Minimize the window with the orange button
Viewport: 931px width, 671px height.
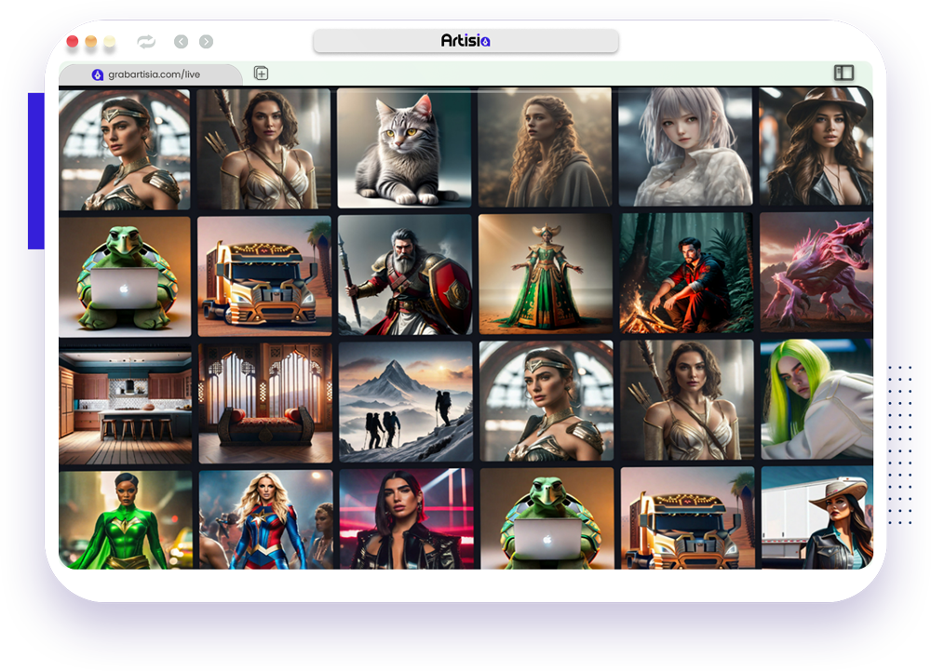(91, 42)
